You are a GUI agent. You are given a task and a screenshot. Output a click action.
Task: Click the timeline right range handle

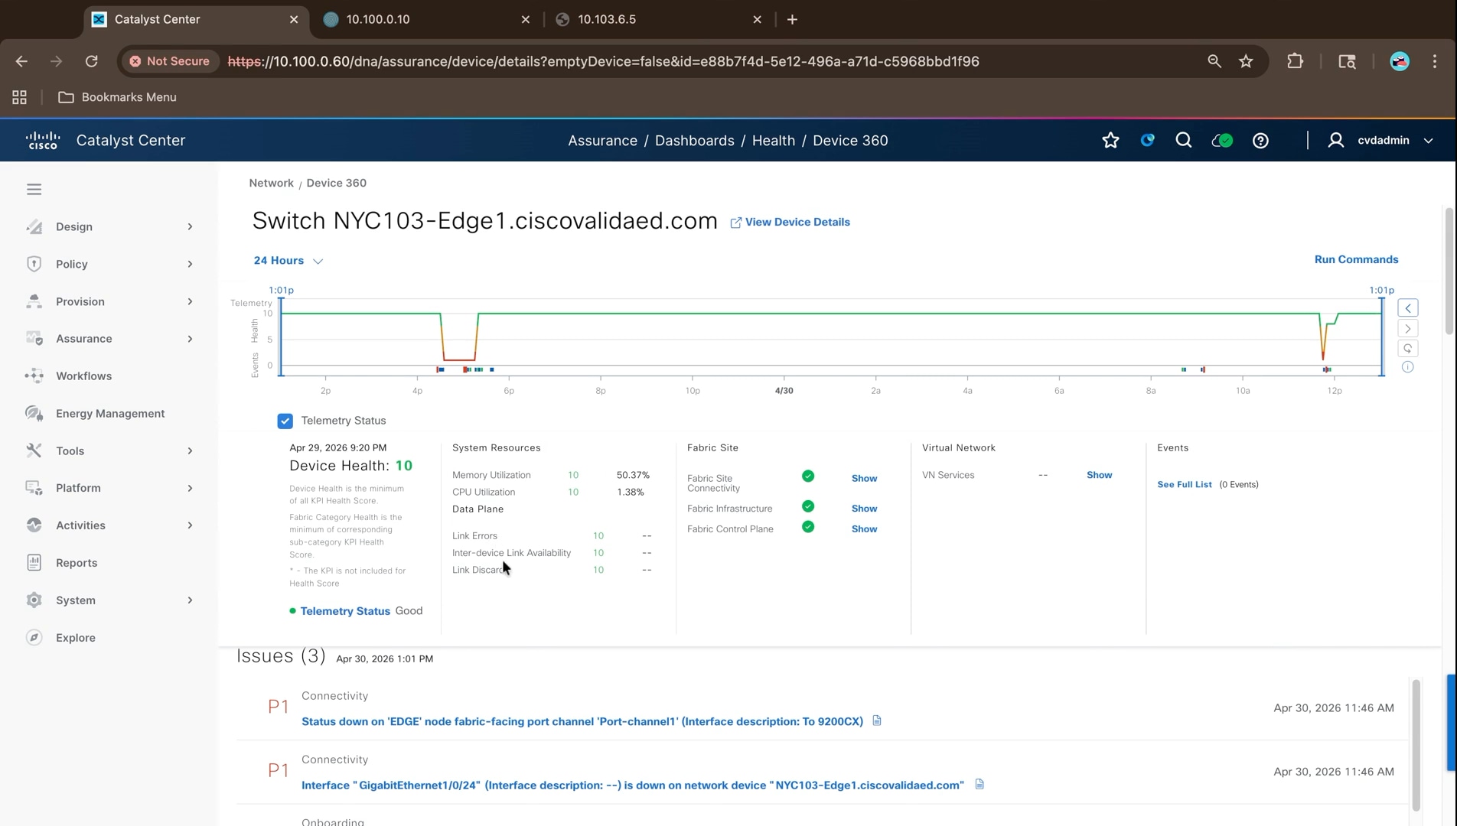(1382, 337)
